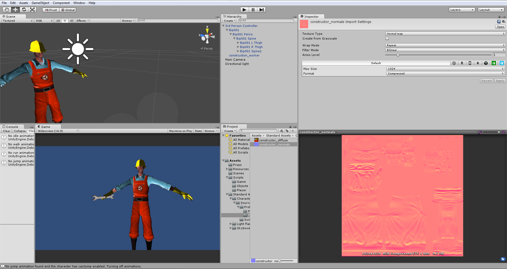Select the Scale tool
507x269 pixels.
pyautogui.click(x=32, y=10)
